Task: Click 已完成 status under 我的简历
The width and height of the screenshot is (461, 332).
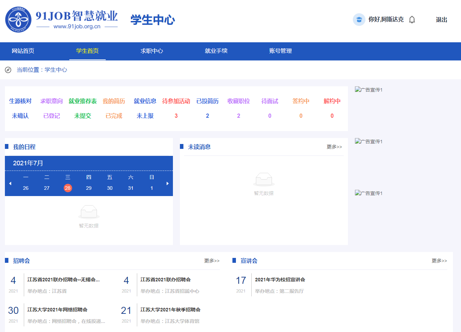Action: coord(114,116)
